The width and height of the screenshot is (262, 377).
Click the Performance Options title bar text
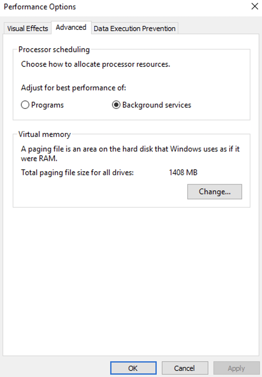tap(40, 7)
